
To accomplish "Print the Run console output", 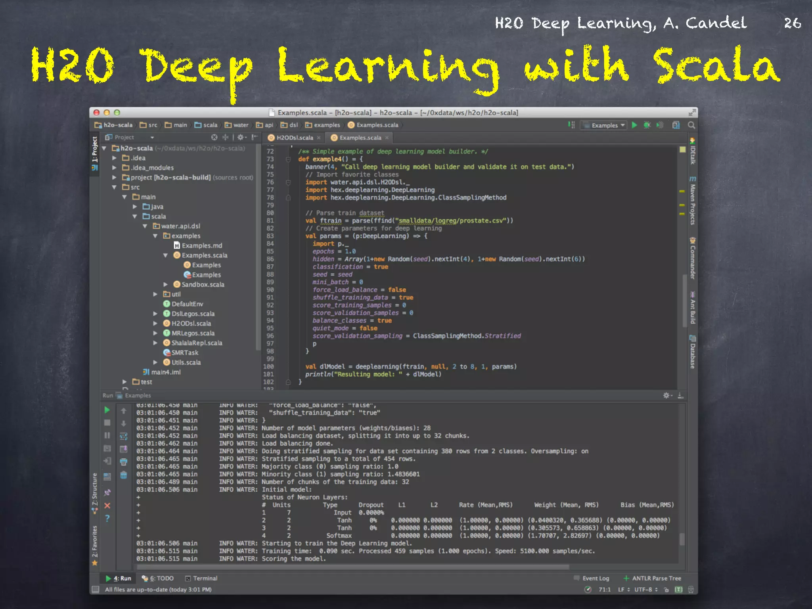I will tap(124, 462).
